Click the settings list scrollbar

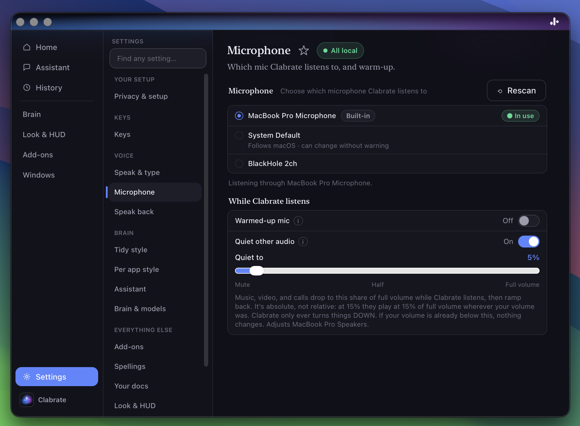pyautogui.click(x=206, y=220)
